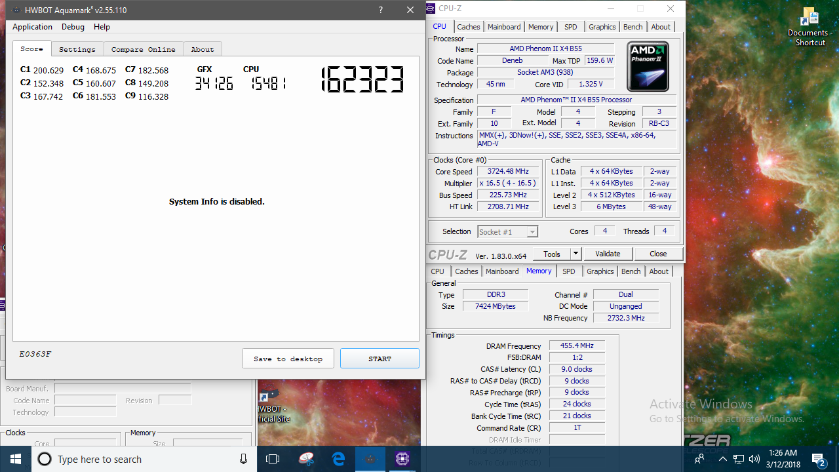Click the Core Speed value 3724.48 MHz
The image size is (839, 472).
(508, 171)
